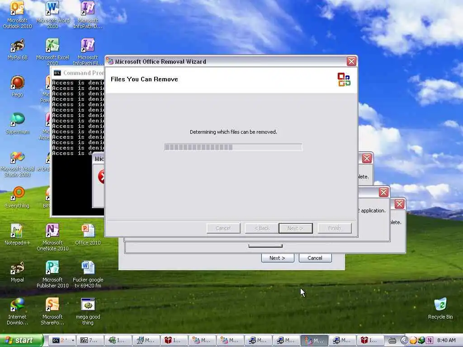Click Next in the background setup window
Screen dimensions: 463x347
[278, 258]
